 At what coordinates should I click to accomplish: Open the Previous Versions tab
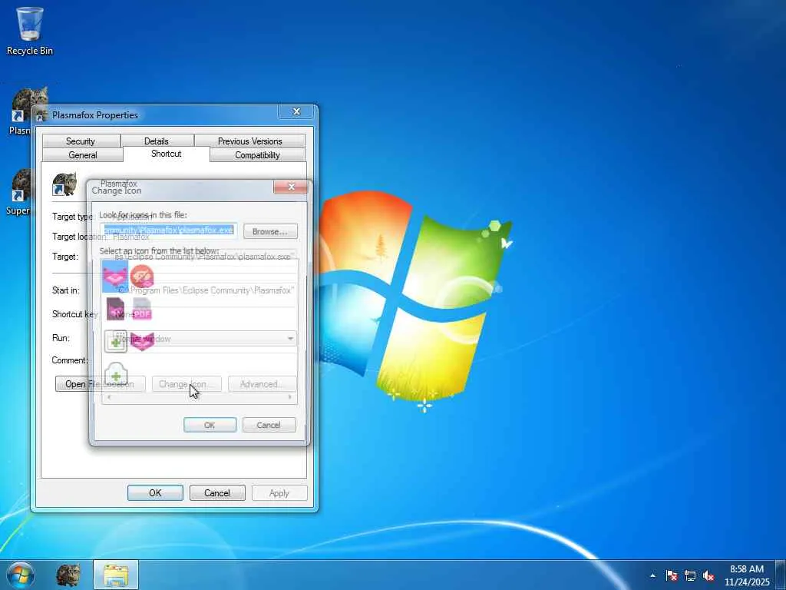(249, 141)
